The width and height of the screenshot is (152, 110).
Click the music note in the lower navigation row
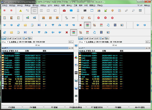[94, 32]
